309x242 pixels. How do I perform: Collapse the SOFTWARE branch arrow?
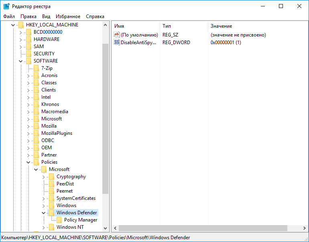[20, 61]
